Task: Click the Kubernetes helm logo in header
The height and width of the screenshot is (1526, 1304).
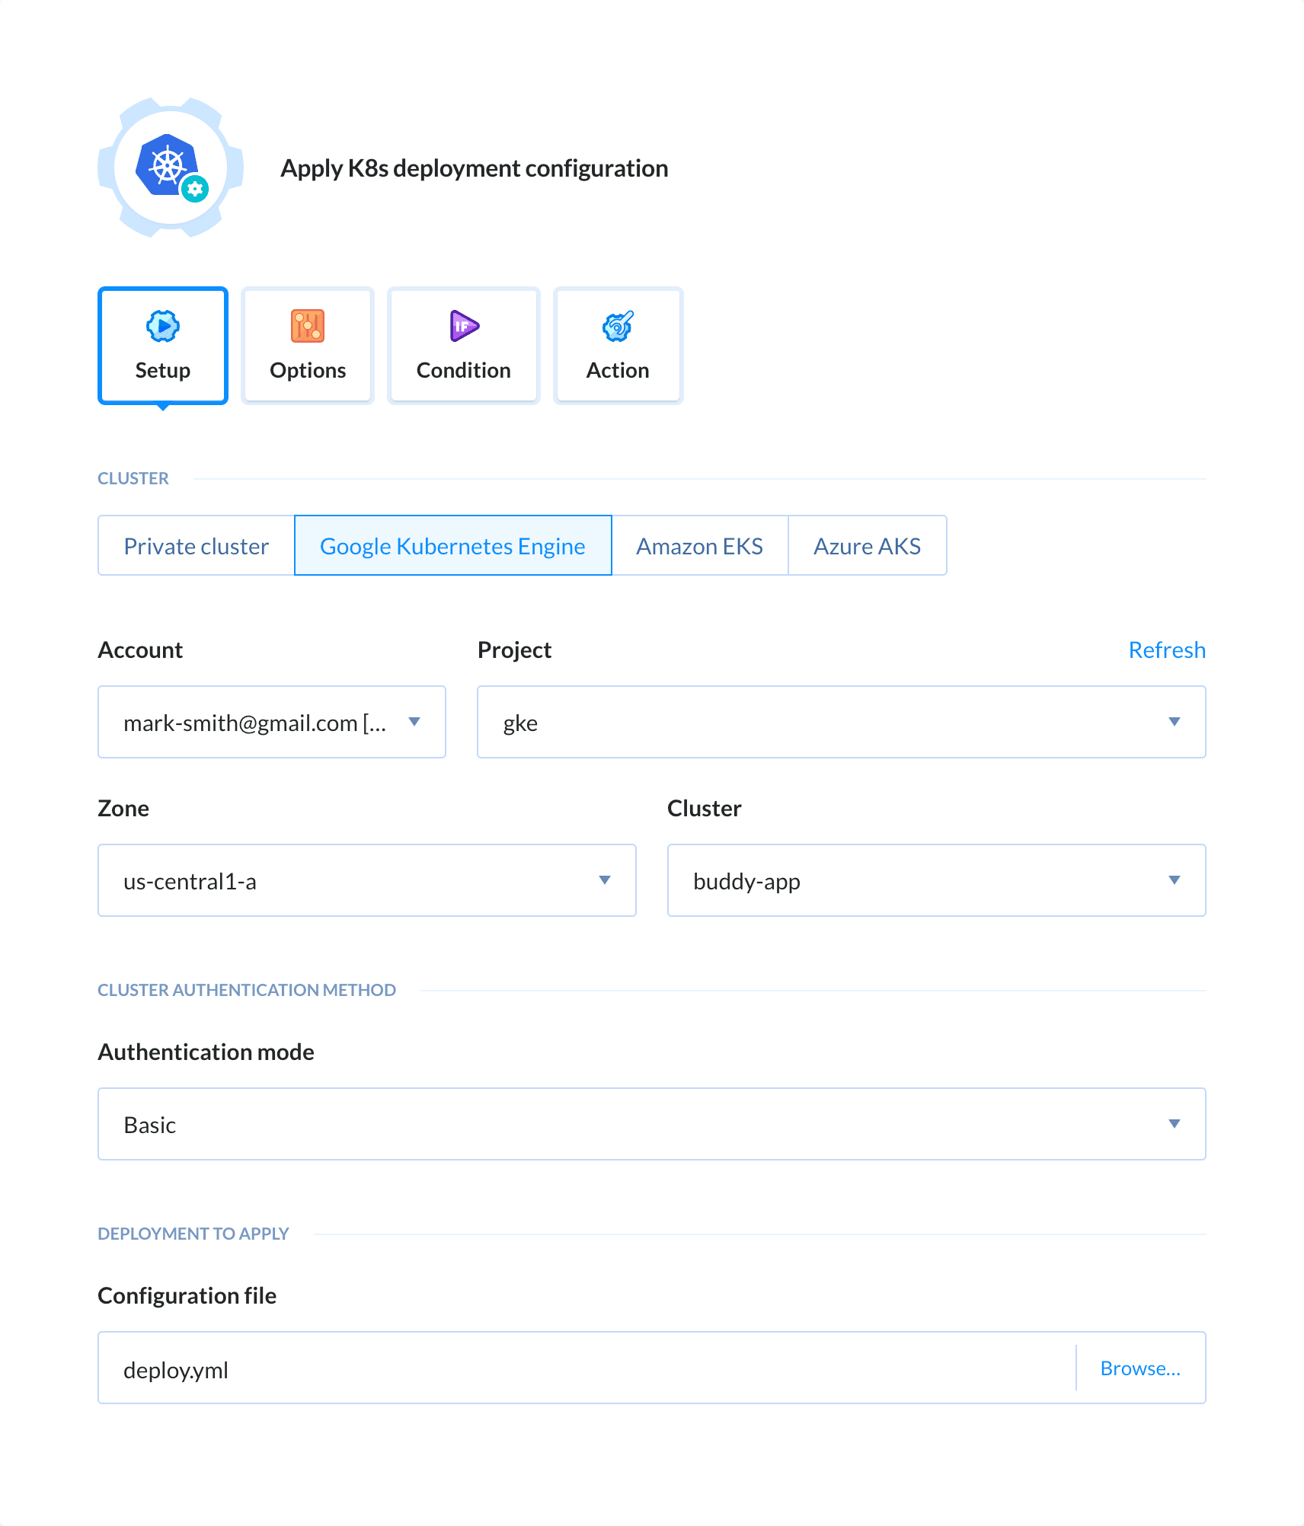Action: 168,166
